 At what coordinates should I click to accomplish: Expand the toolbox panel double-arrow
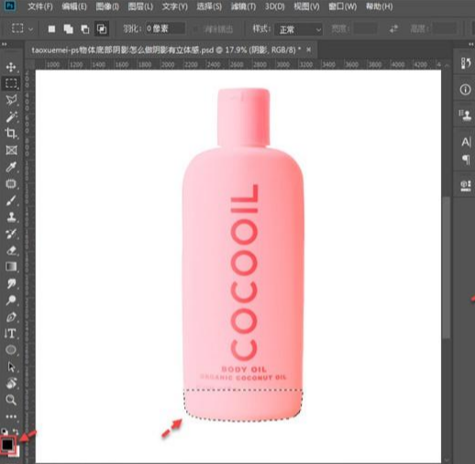[5, 44]
